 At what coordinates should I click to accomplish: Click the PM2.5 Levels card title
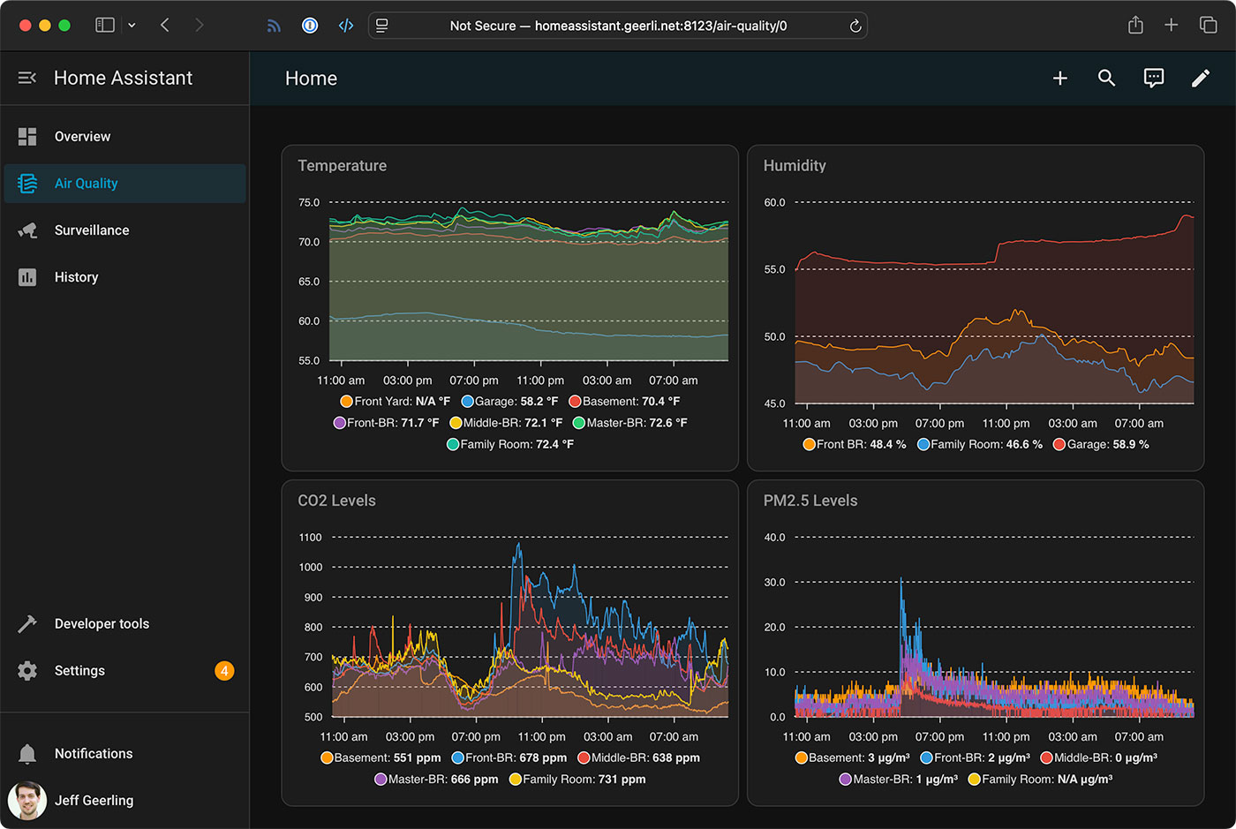(810, 501)
